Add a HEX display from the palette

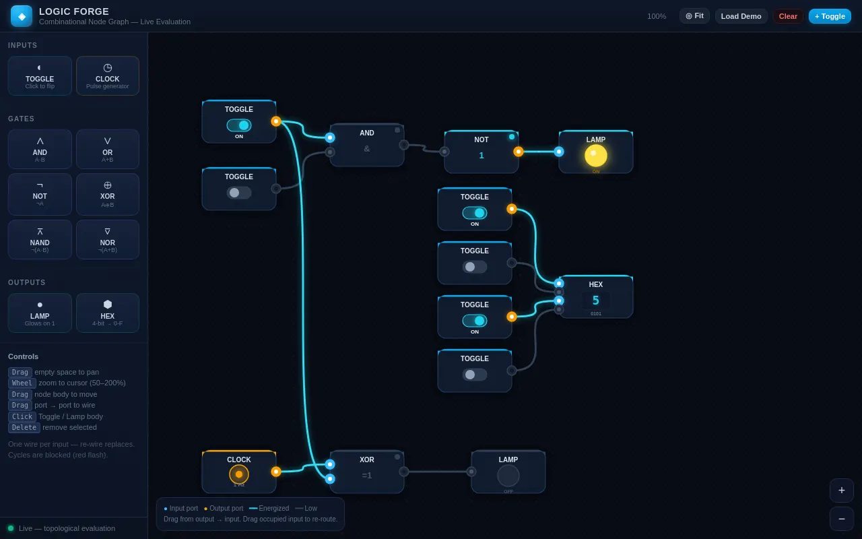(x=108, y=313)
